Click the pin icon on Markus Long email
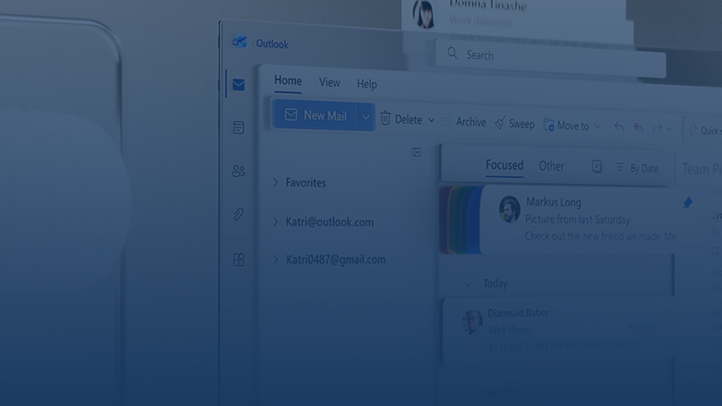 [x=688, y=202]
